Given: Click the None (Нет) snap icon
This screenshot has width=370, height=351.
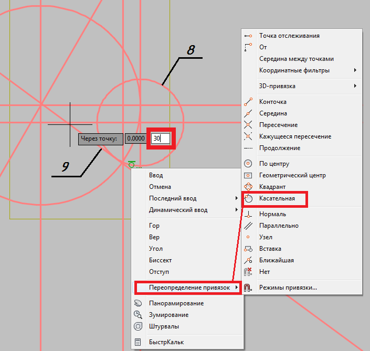Looking at the screenshot, I should click(249, 272).
